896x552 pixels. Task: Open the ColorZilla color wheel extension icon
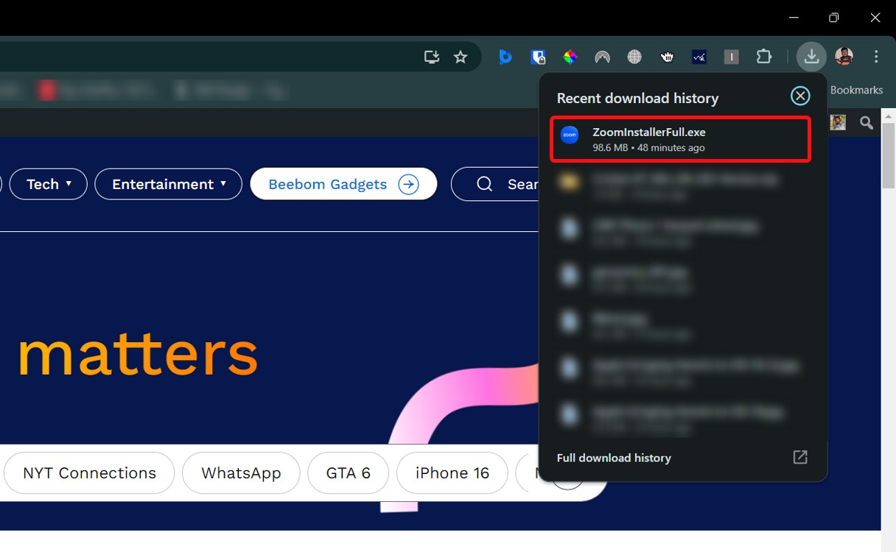(x=570, y=57)
